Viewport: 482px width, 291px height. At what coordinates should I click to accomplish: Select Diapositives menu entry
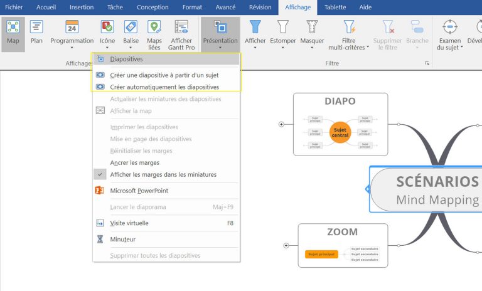coord(126,59)
